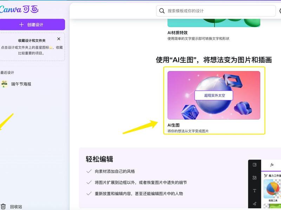Open the AI材质特效 card title
Viewport: 281px width, 210px height.
point(177,33)
